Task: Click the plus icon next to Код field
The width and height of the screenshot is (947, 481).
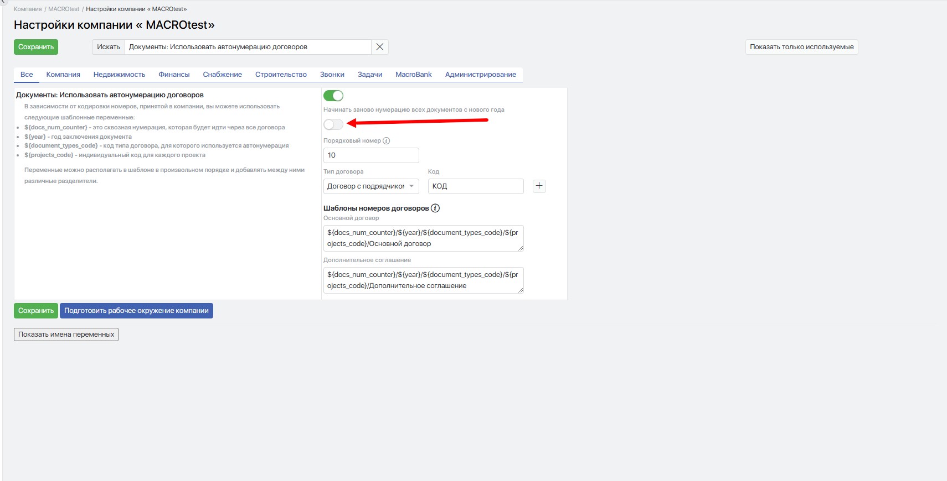Action: (539, 186)
